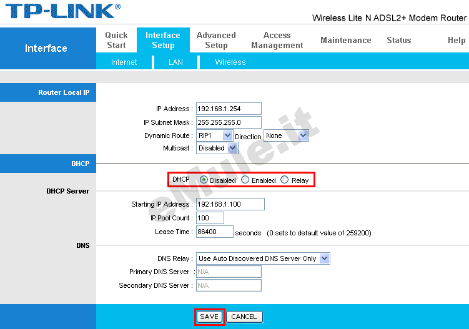469x329 pixels.
Task: Open the Maintenance tab
Action: click(x=346, y=40)
